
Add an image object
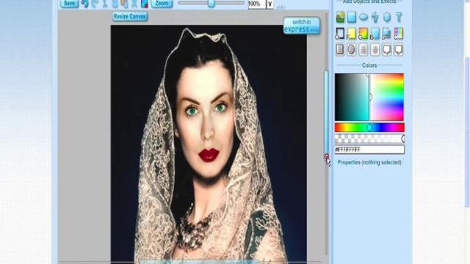(340, 17)
